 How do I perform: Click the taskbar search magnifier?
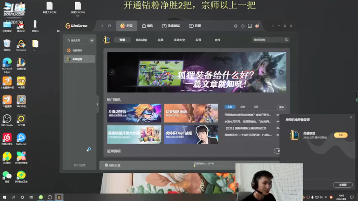tap(13, 197)
